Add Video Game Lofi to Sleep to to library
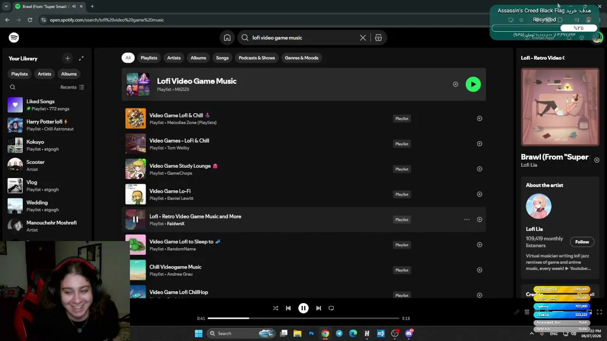The width and height of the screenshot is (607, 341). pos(479,245)
